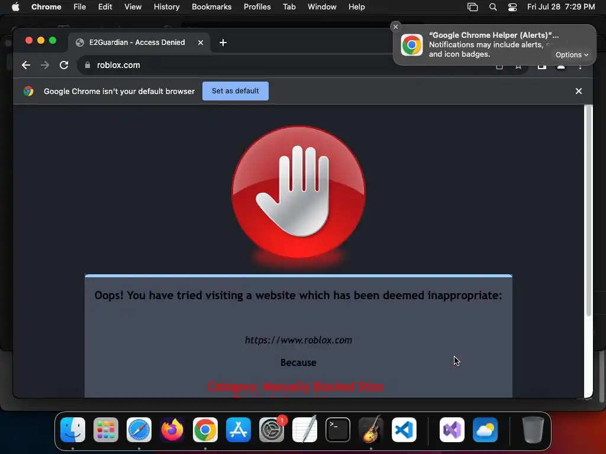Open App Store from the Dock
This screenshot has width=606, height=454.
238,430
